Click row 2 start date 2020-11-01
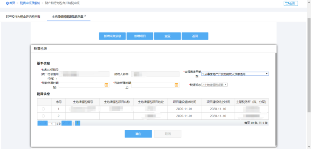Viewport: 311px width, 149px height. coord(184,116)
